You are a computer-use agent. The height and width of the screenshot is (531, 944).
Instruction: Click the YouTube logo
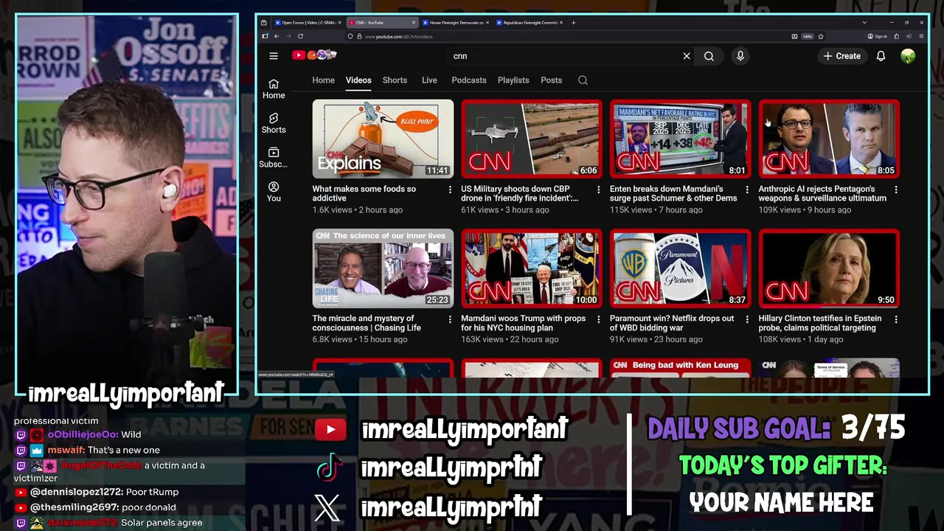pos(314,55)
